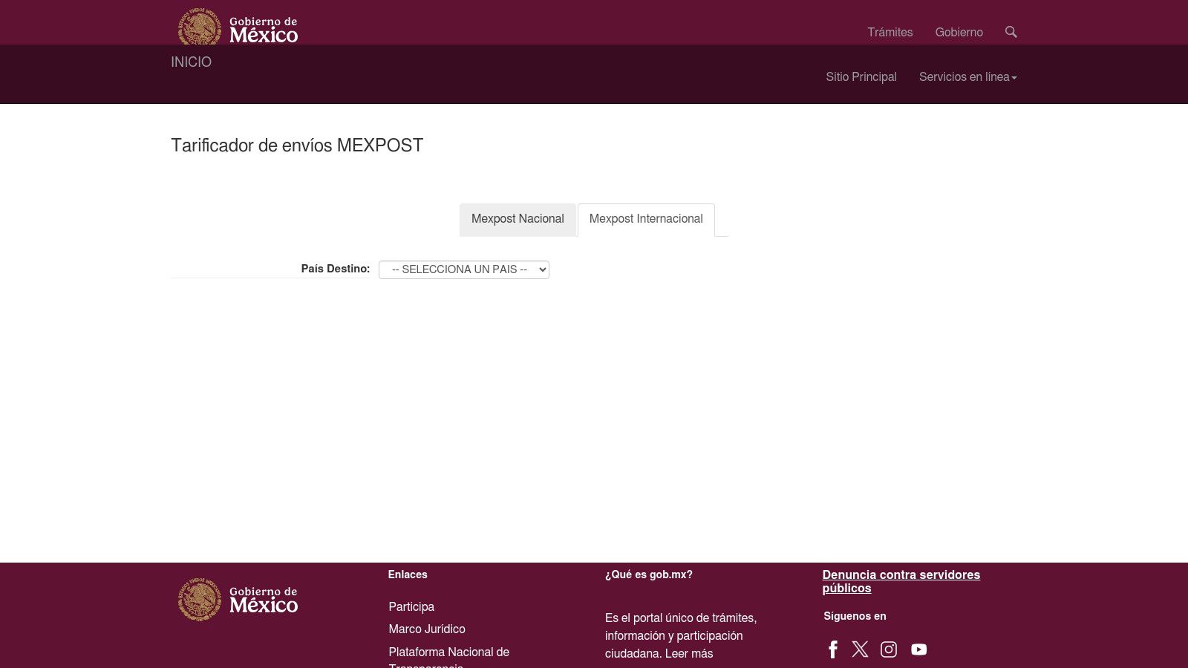Click the Gobierno menu item
1188x668 pixels.
[x=959, y=32]
